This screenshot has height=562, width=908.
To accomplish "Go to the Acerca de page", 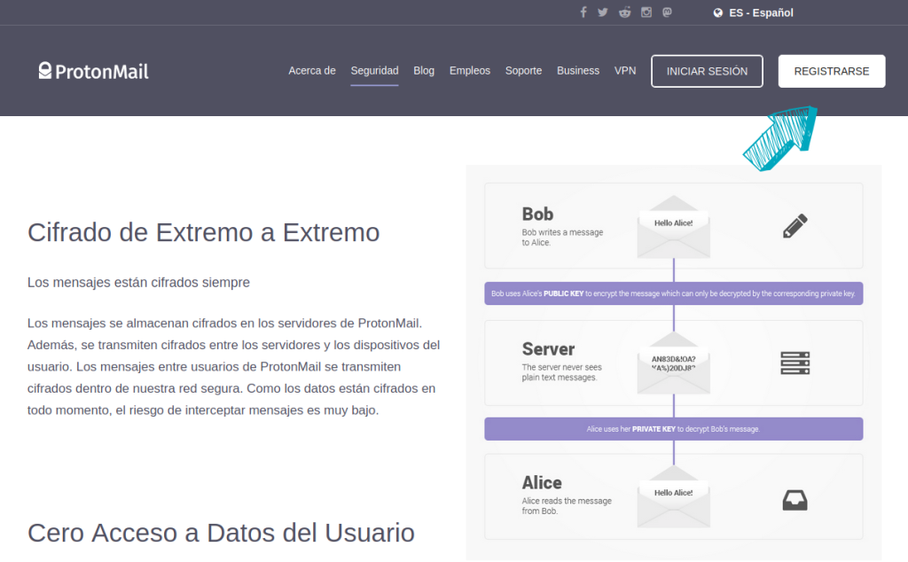I will [x=312, y=71].
